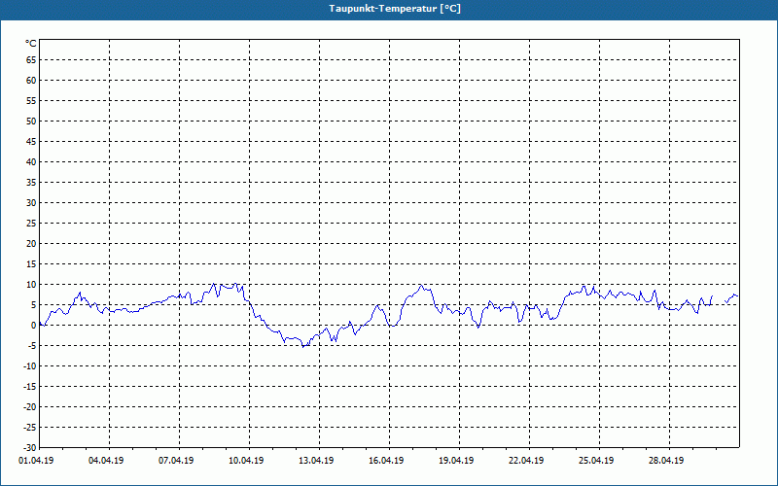Select the 30 y-axis tick label
Viewport: 778px width, 486px height.
[31, 202]
